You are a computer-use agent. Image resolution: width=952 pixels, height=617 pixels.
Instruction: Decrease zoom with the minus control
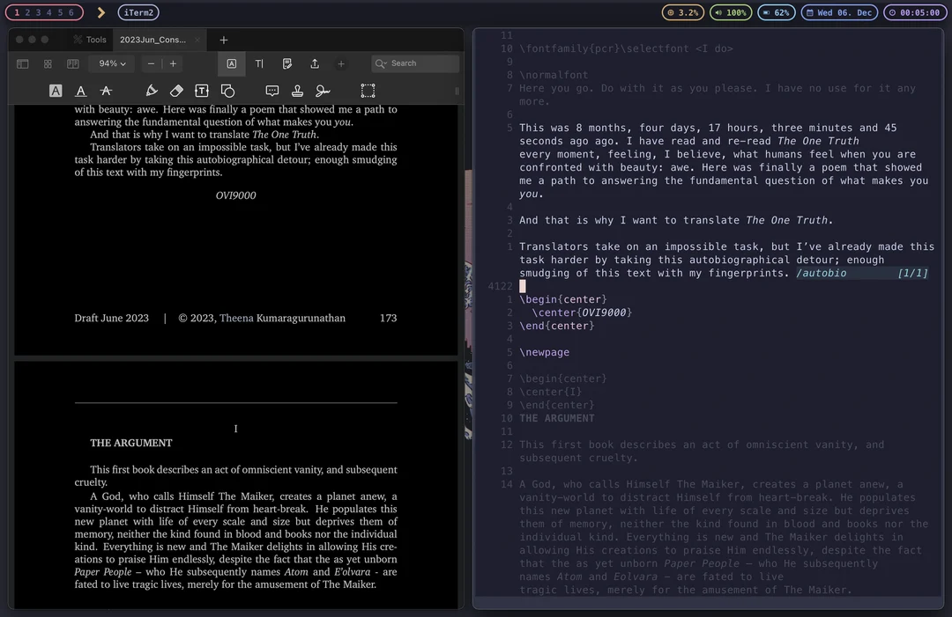coord(152,63)
